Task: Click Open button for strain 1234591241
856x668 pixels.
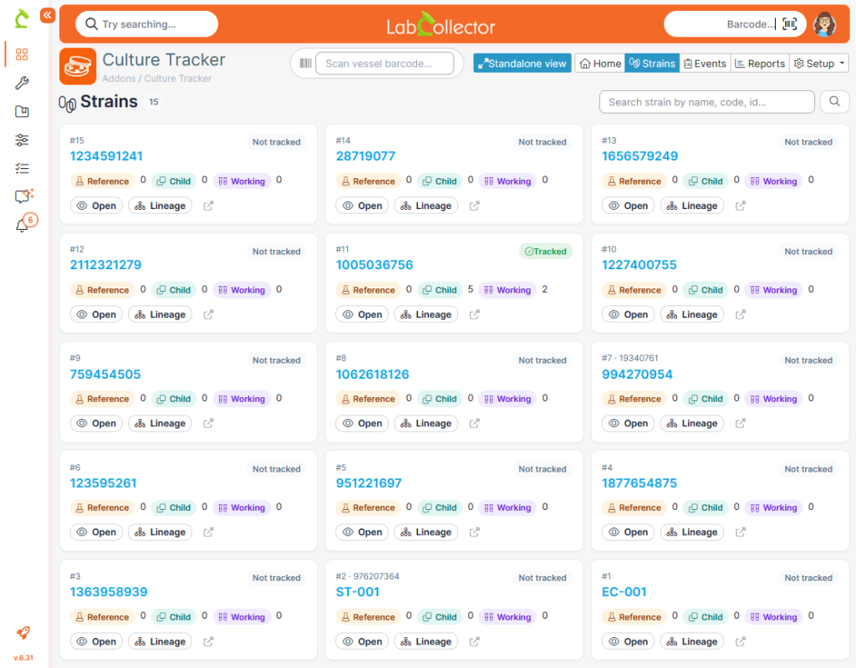Action: tap(97, 206)
